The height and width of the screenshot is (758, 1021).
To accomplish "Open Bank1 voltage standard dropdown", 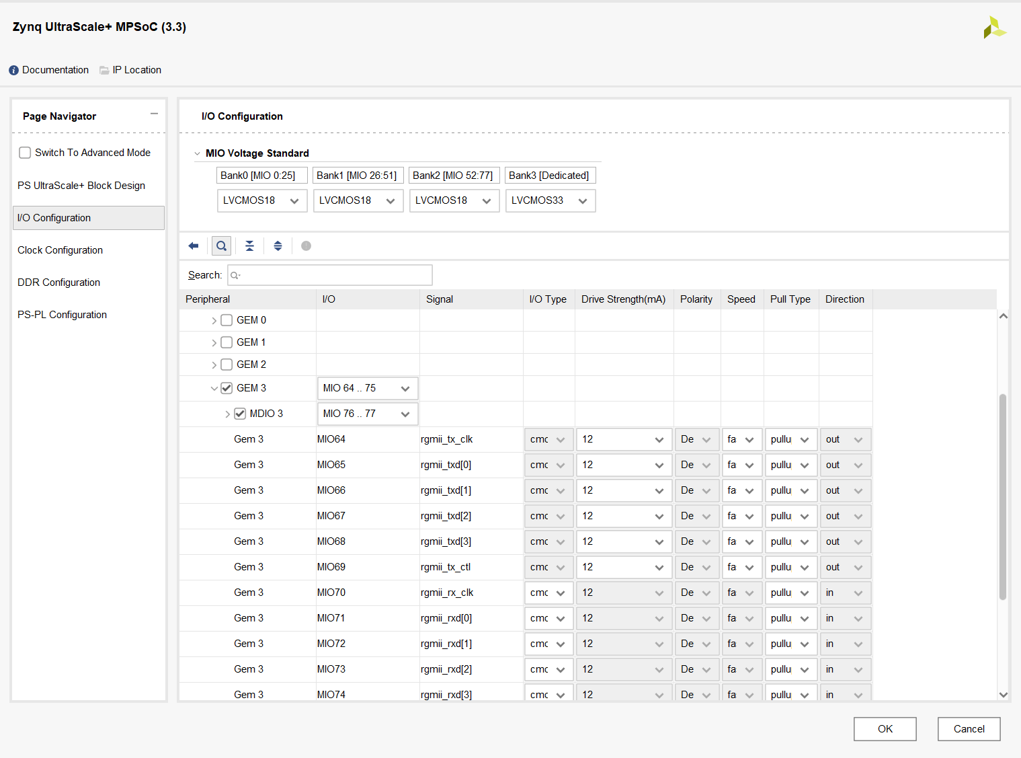I will coord(358,200).
